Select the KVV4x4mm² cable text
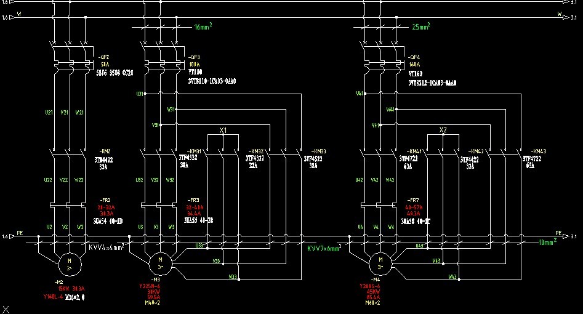583x314 pixels. (107, 247)
